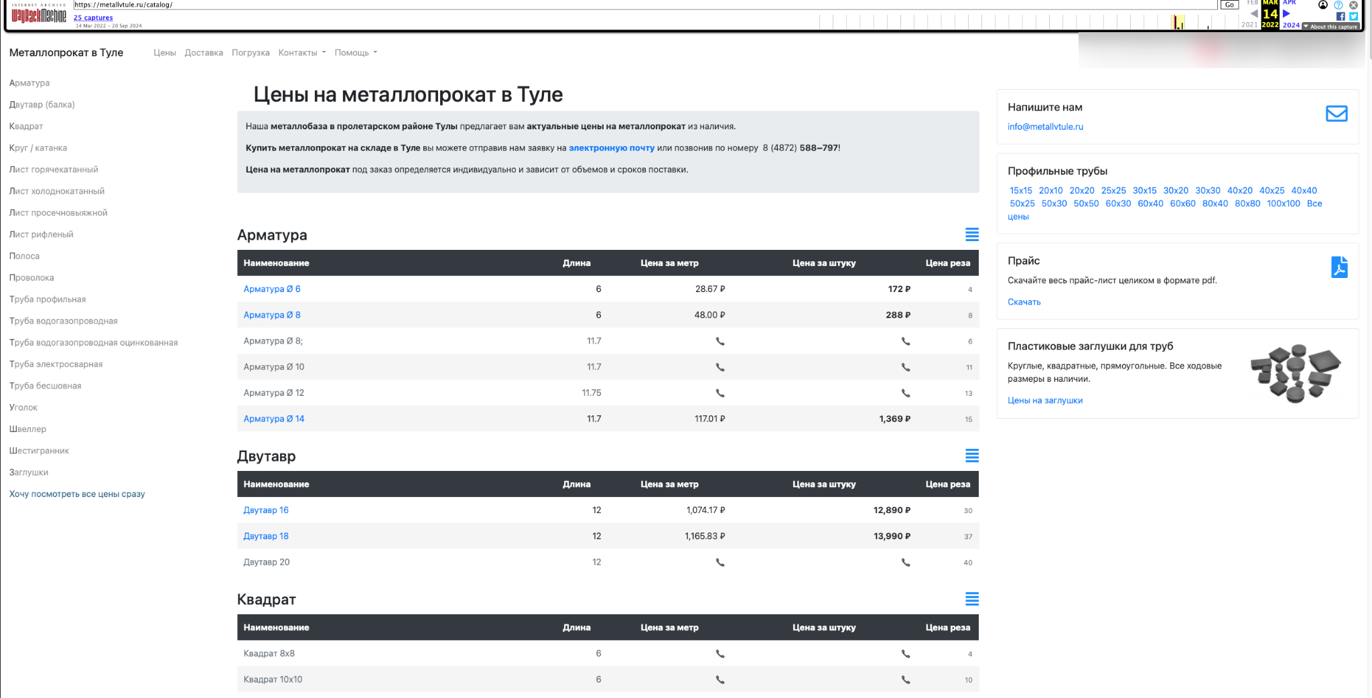Click phone icon under Цена за метр, Двутавр 20
The width and height of the screenshot is (1372, 698).
pos(720,563)
